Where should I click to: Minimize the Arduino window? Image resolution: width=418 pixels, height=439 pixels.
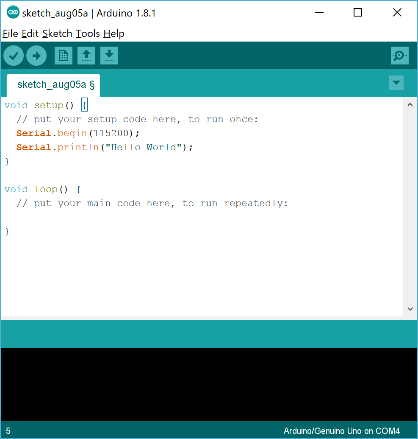click(319, 13)
